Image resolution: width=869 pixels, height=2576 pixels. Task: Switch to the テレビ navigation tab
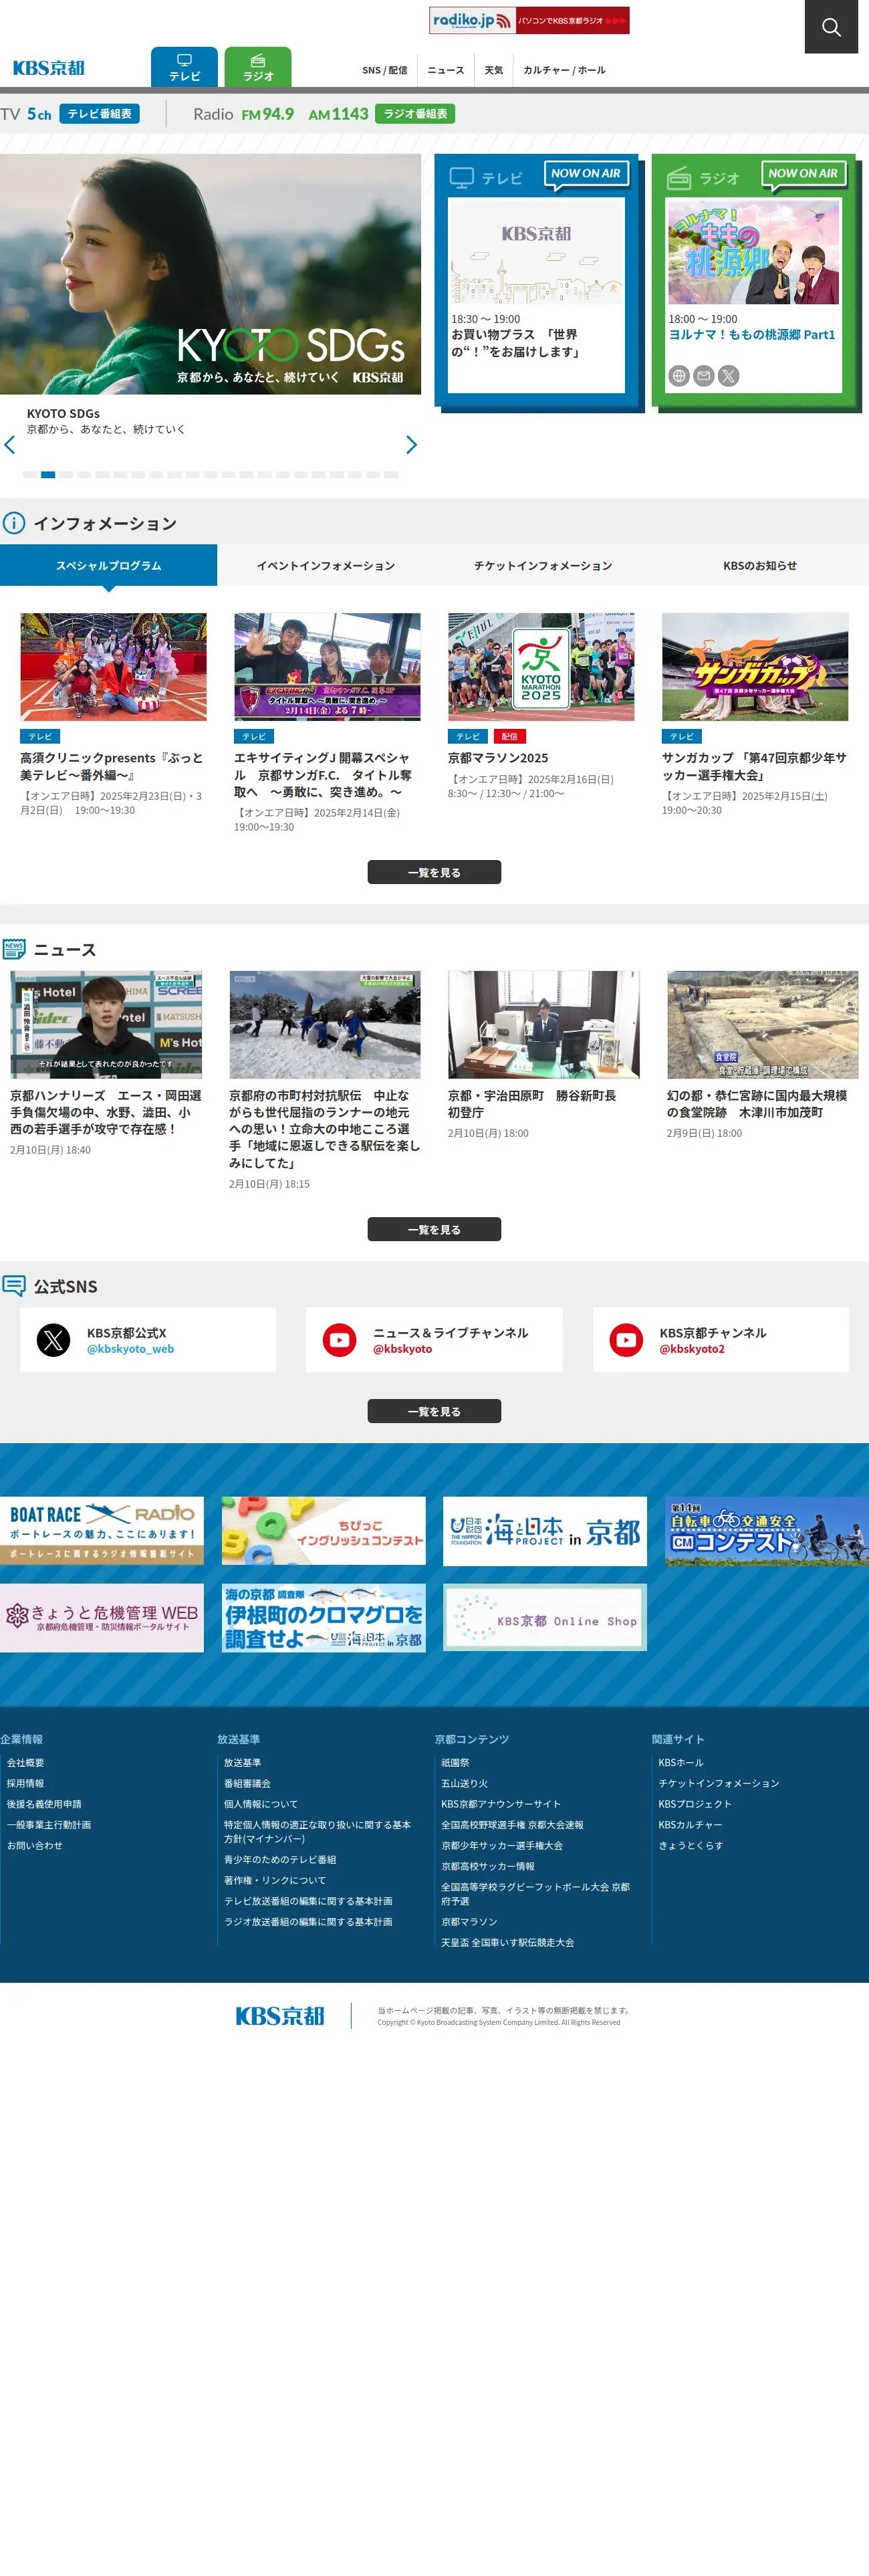[184, 67]
